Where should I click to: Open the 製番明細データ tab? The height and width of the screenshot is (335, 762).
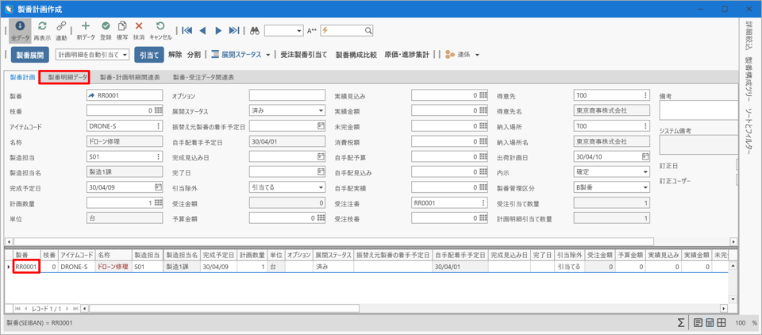pos(65,78)
